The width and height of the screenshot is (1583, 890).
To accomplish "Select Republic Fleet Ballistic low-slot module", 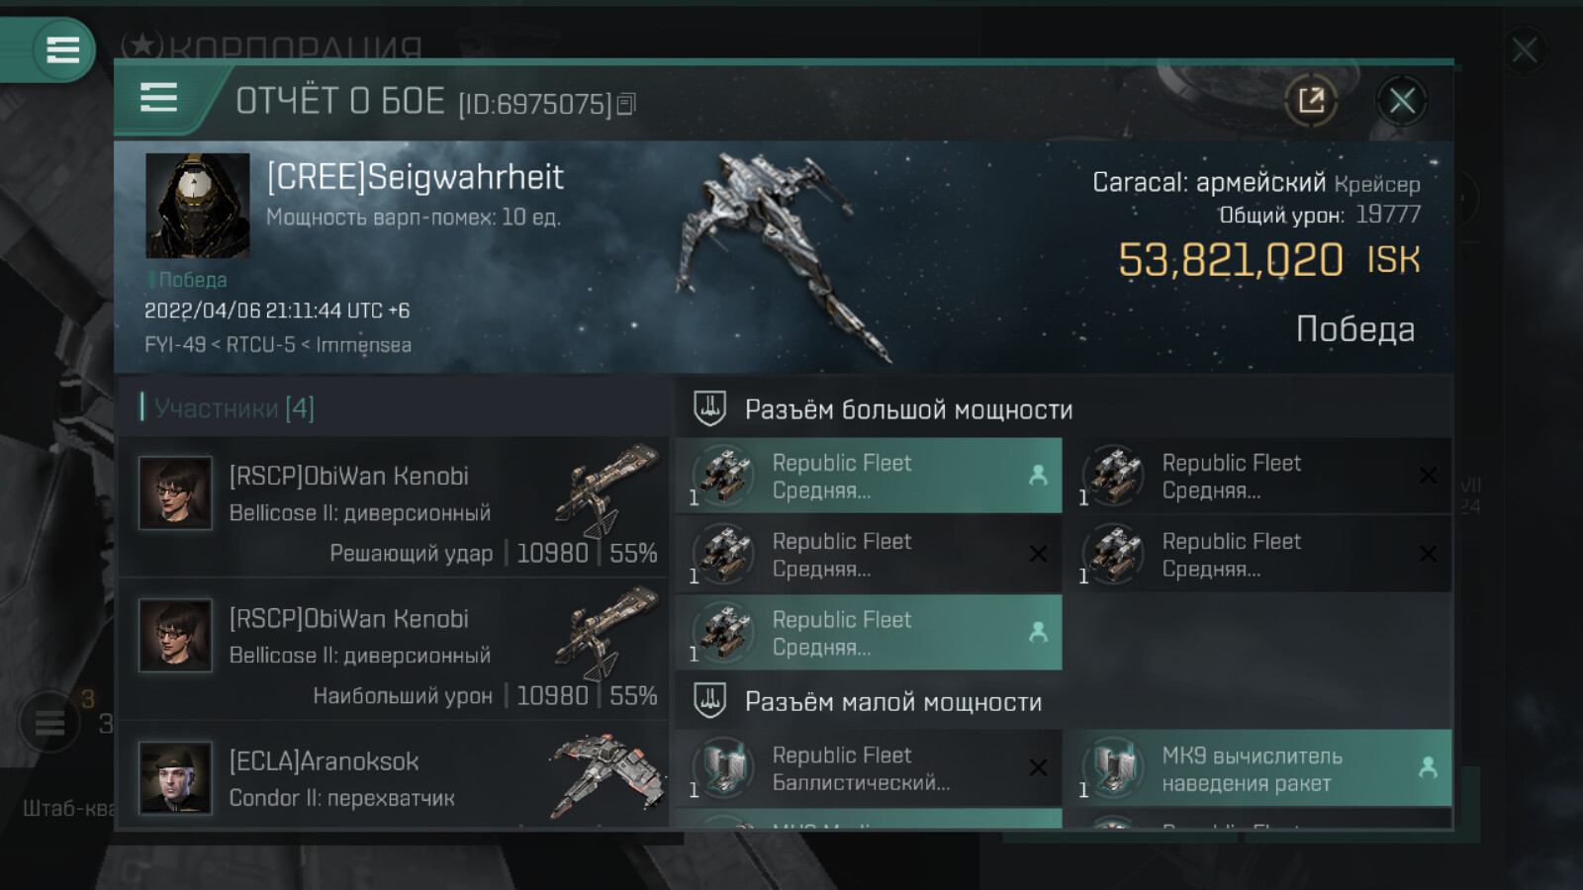I will [869, 767].
